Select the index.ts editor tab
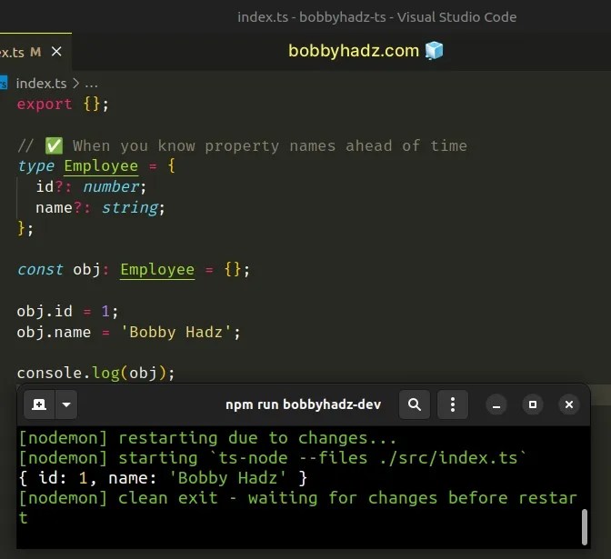 (35, 52)
